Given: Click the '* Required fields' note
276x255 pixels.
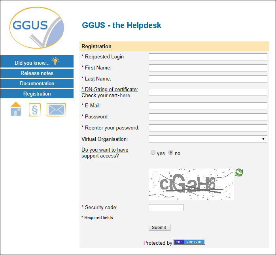Looking at the screenshot, I should click(97, 217).
